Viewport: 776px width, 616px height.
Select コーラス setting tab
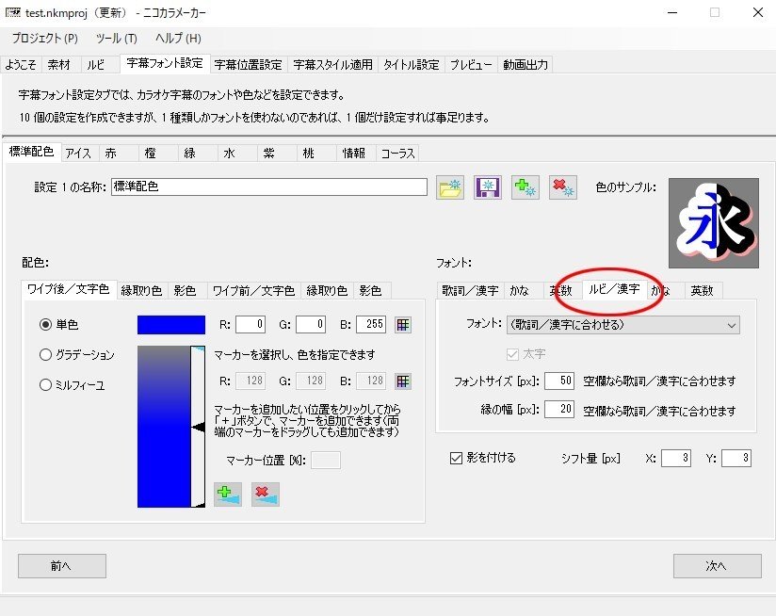[x=398, y=154]
